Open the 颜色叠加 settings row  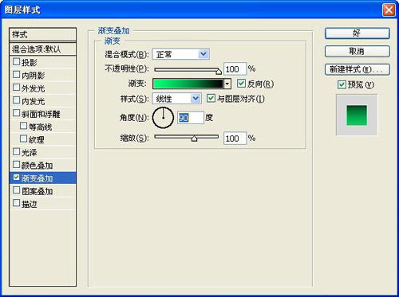pos(42,165)
